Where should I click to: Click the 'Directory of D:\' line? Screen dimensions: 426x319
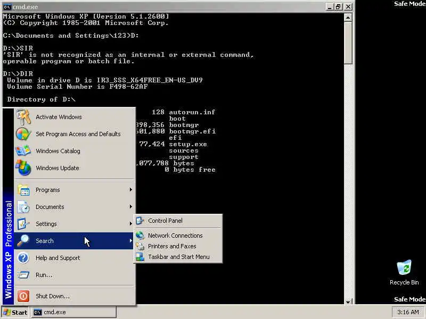point(42,99)
